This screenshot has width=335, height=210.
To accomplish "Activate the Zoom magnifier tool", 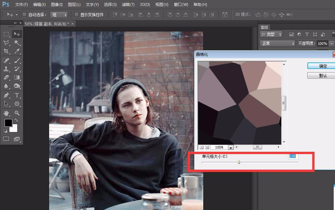I will point(17,113).
